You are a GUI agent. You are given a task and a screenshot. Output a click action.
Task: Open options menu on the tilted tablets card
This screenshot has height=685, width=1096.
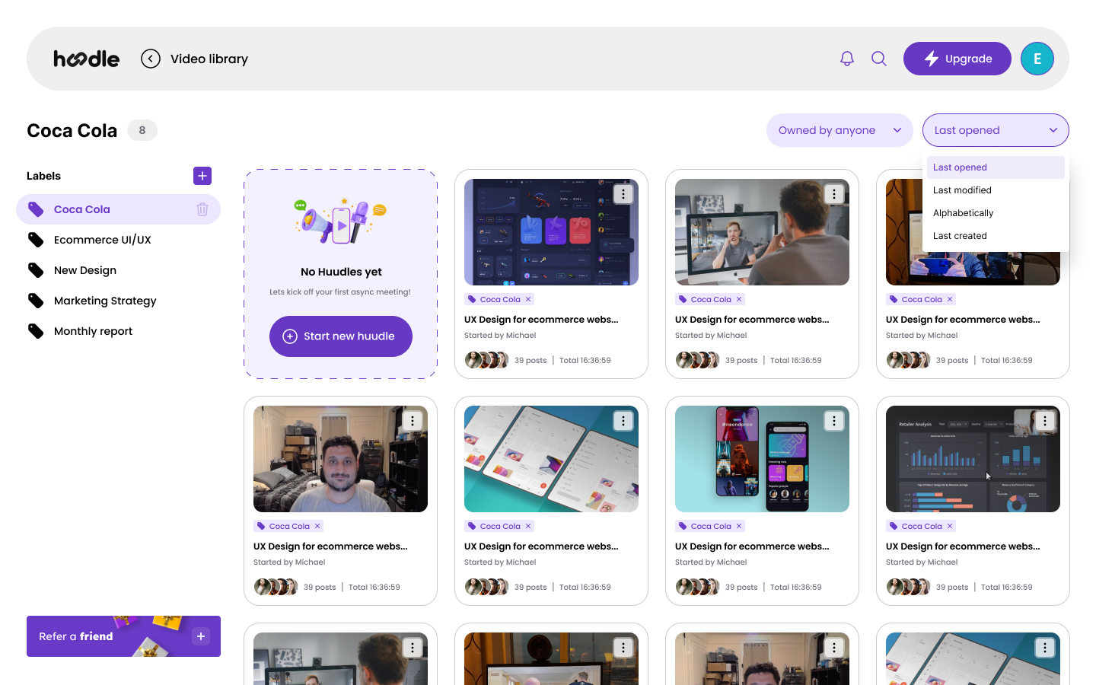pyautogui.click(x=623, y=421)
